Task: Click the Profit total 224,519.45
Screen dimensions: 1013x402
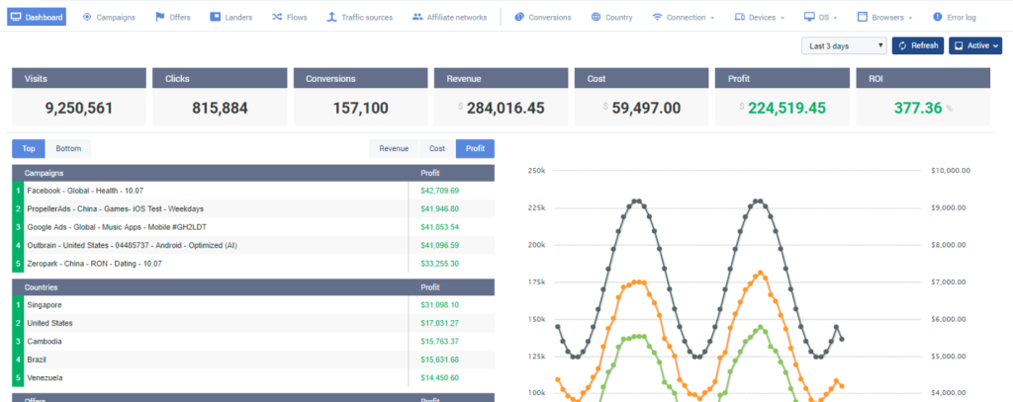Action: pyautogui.click(x=786, y=108)
